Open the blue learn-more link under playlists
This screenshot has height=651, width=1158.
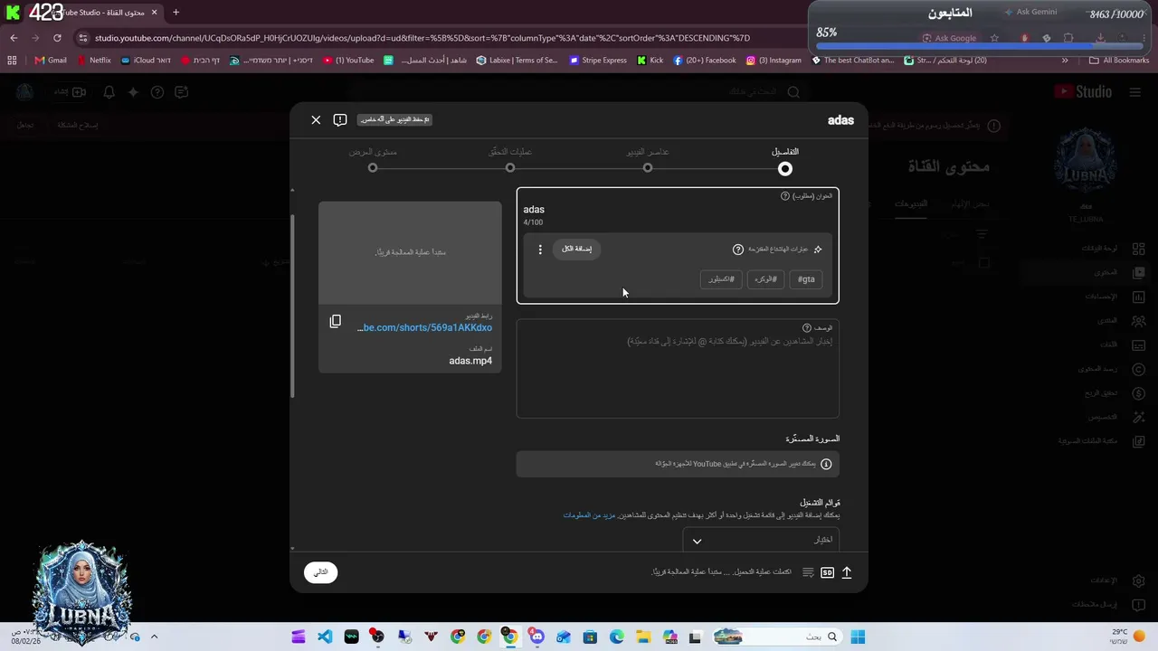[x=589, y=515]
